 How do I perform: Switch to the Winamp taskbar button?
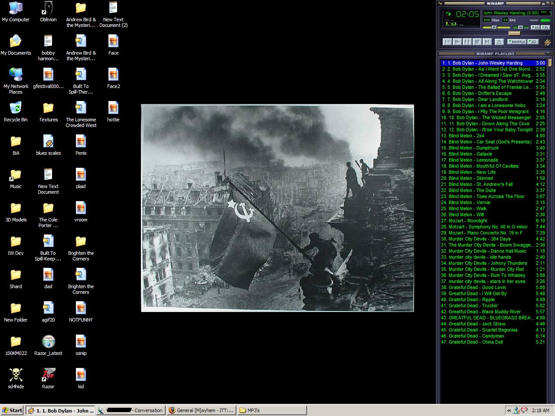pyautogui.click(x=60, y=410)
